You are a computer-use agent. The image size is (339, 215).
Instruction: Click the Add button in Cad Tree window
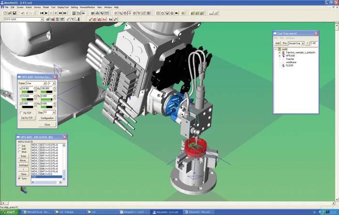277,43
